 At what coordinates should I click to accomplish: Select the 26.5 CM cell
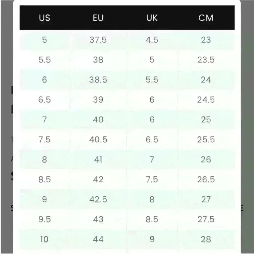pos(206,180)
